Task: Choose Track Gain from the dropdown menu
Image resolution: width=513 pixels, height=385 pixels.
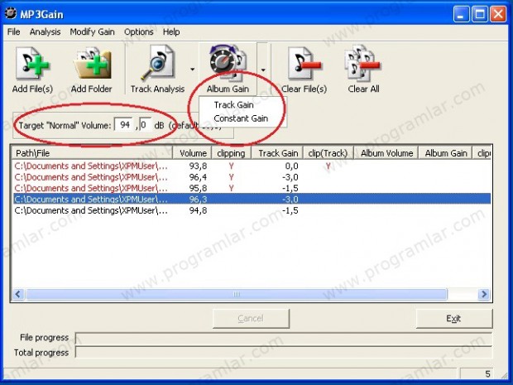Action: pyautogui.click(x=233, y=105)
